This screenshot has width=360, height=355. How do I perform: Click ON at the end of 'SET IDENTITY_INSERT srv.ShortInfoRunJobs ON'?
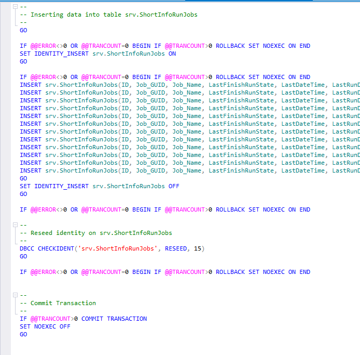pos(172,54)
